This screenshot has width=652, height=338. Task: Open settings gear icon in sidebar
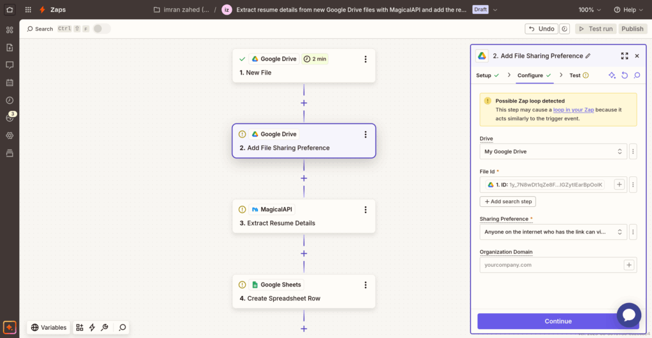click(10, 136)
